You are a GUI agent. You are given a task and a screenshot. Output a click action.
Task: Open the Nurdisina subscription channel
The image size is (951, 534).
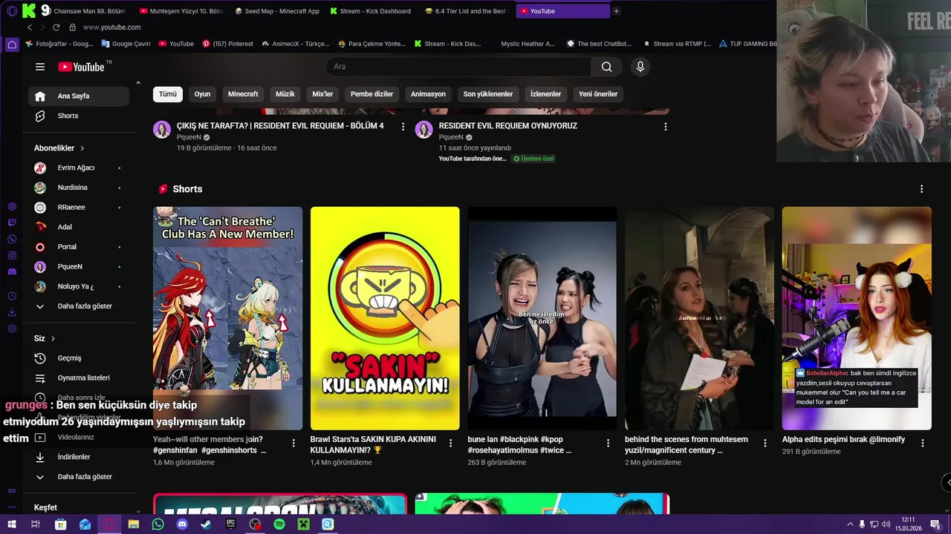coord(79,188)
